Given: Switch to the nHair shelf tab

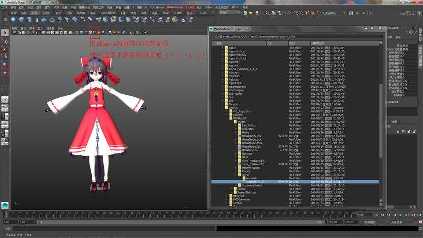Looking at the screenshot, I should point(165,13).
